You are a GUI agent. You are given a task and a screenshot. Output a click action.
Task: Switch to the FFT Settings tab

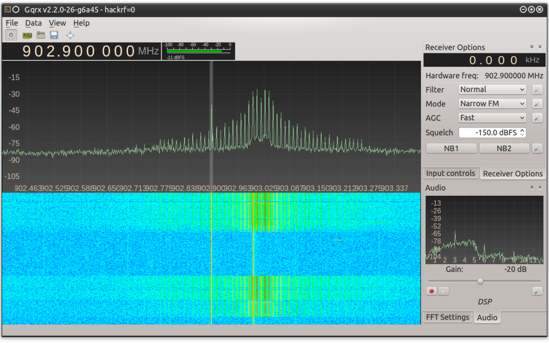click(447, 317)
